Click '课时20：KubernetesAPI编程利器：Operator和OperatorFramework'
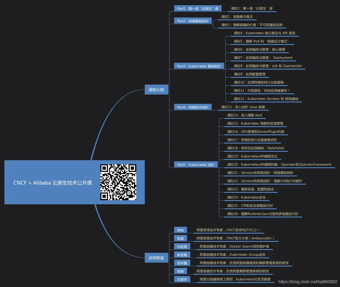340x287 pixels. 279,165
